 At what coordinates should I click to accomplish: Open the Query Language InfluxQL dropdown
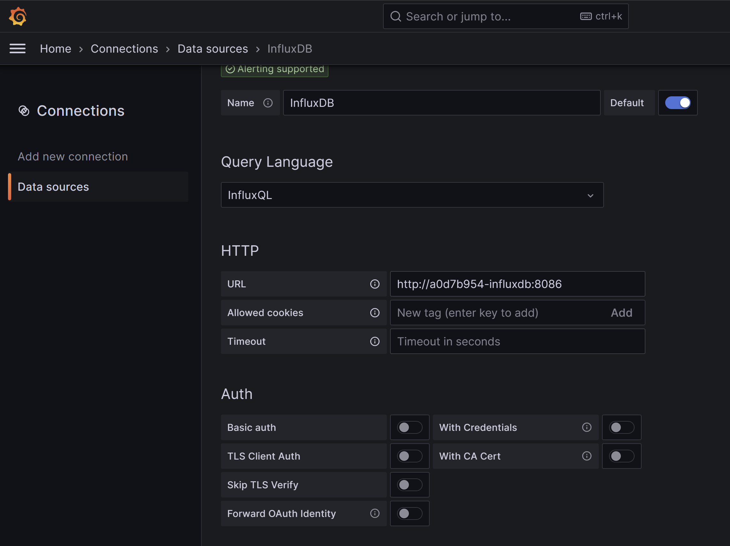coord(412,195)
